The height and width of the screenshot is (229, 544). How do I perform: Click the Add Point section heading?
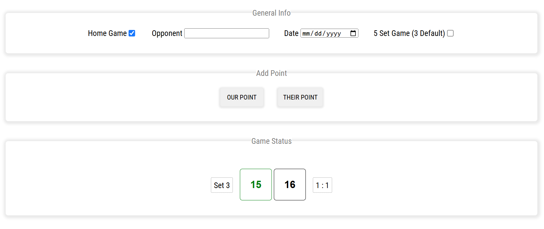(x=272, y=73)
